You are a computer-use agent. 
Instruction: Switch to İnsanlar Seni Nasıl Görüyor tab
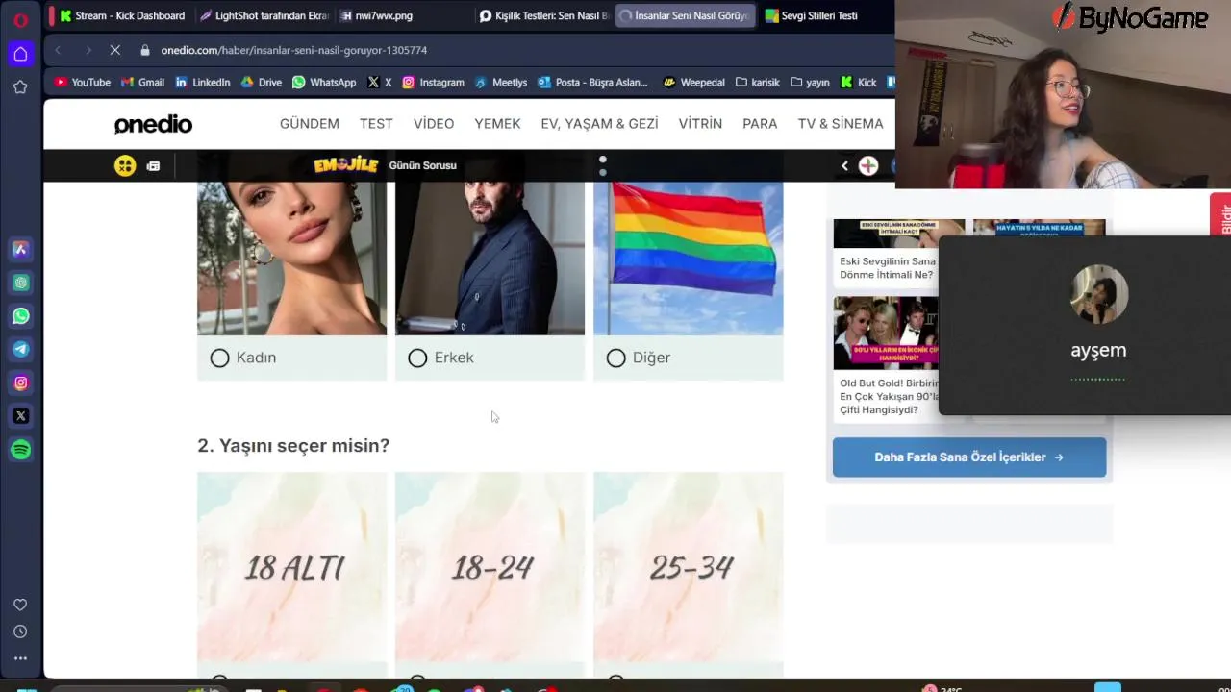tap(685, 15)
